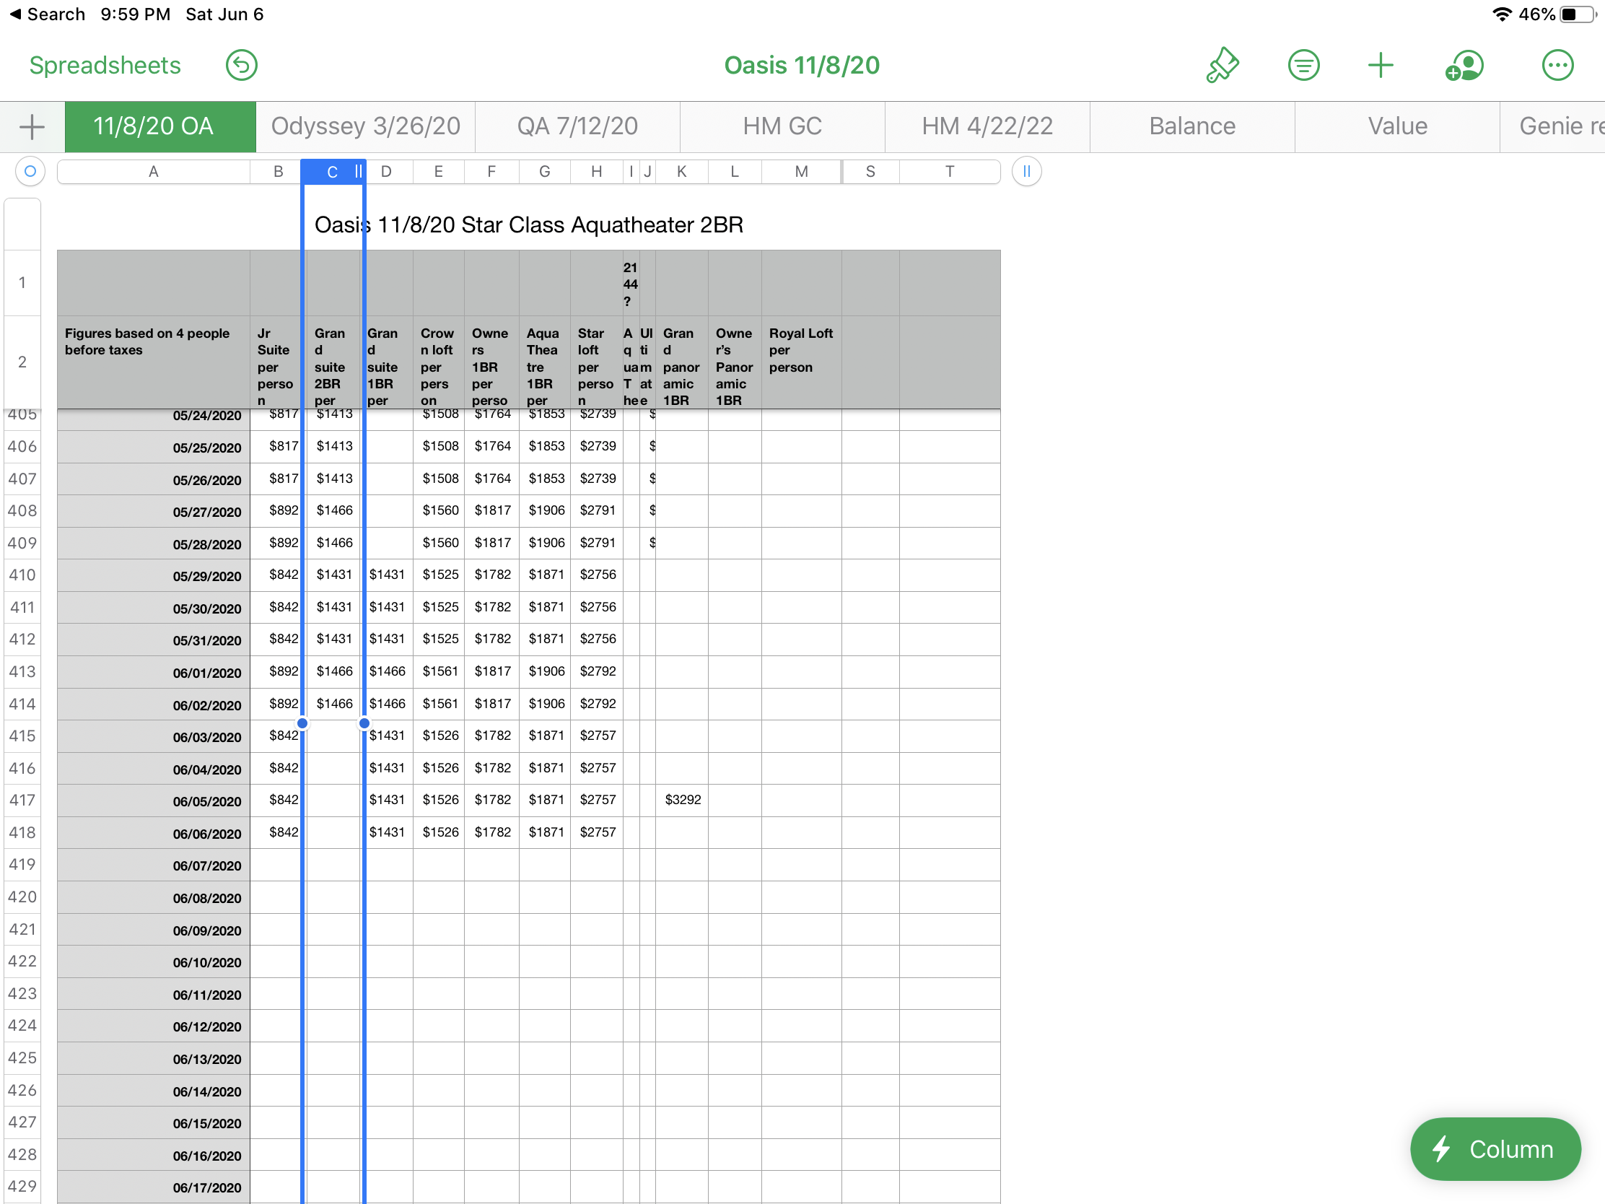Select column E header
This screenshot has height=1204, width=1605.
[x=438, y=171]
